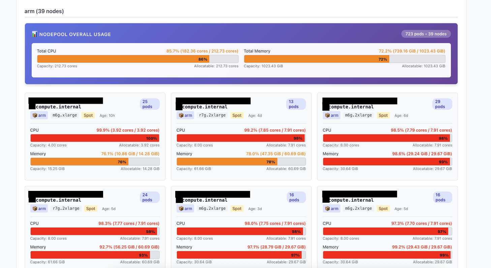This screenshot has height=268, width=491.
Task: Click the m6g.xlarge instance type tag
Action: tap(65, 115)
